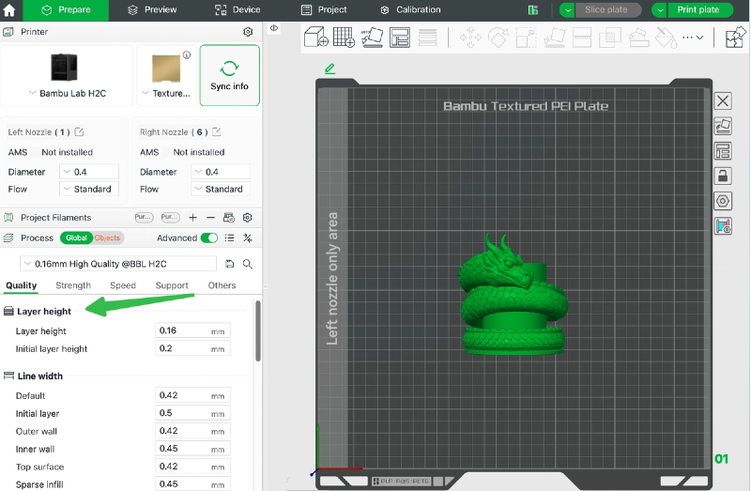Click the Initial layer height input field
The height and width of the screenshot is (491, 751).
[x=192, y=348]
